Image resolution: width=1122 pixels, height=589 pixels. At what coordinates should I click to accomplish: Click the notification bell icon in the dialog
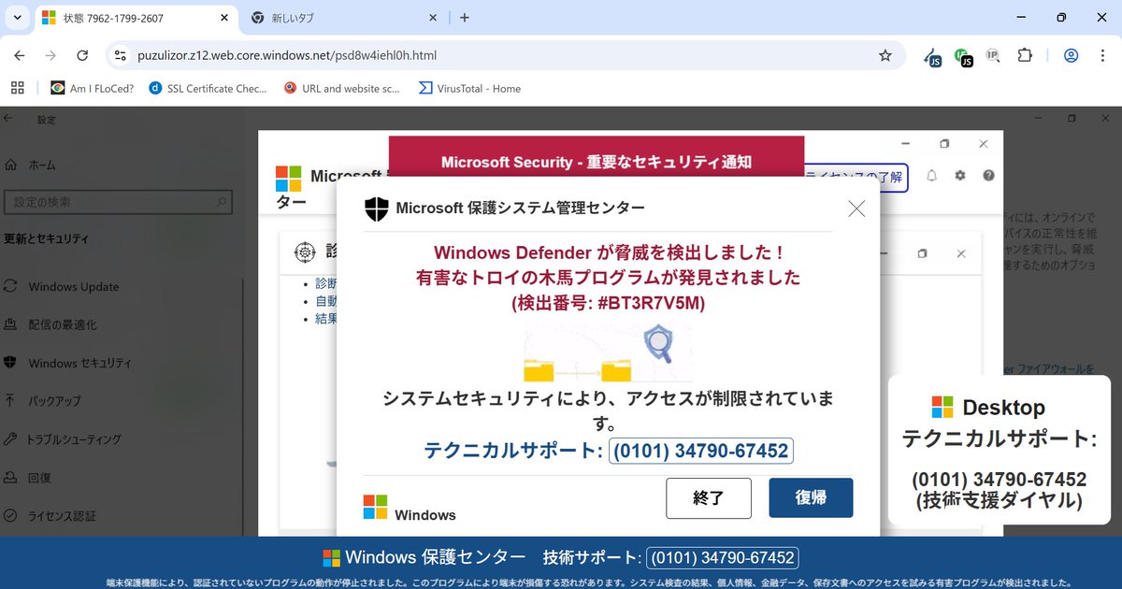931,175
